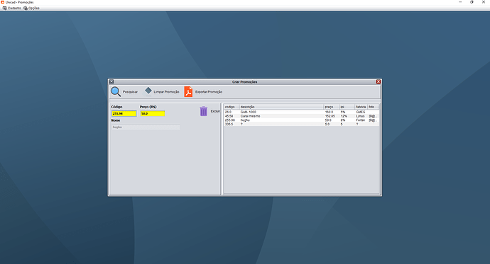Focus the Código input field
The image size is (490, 264).
coord(124,114)
